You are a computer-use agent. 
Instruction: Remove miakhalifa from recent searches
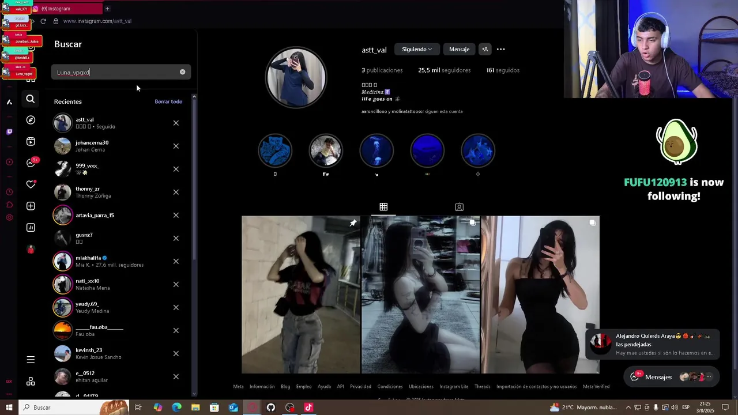176,261
